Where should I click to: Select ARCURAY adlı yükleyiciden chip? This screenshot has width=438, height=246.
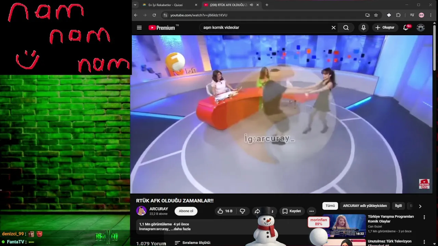pos(365,206)
